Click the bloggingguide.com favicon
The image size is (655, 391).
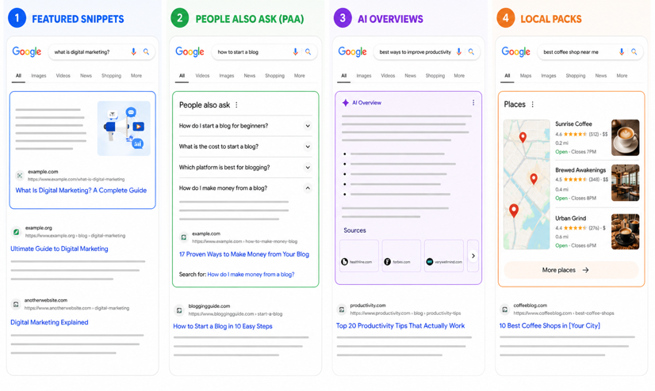(x=178, y=310)
